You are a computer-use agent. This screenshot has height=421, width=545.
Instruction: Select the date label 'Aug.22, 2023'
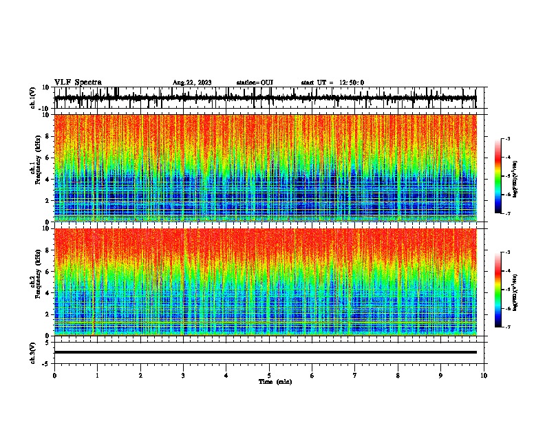coord(192,83)
